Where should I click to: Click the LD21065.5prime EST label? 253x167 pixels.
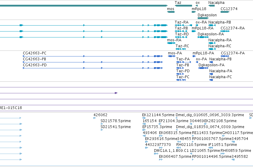[205, 151]
